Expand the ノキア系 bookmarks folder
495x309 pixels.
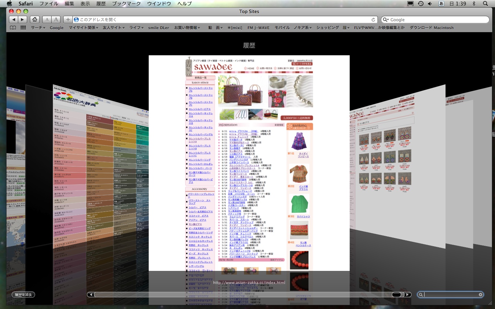click(x=302, y=28)
